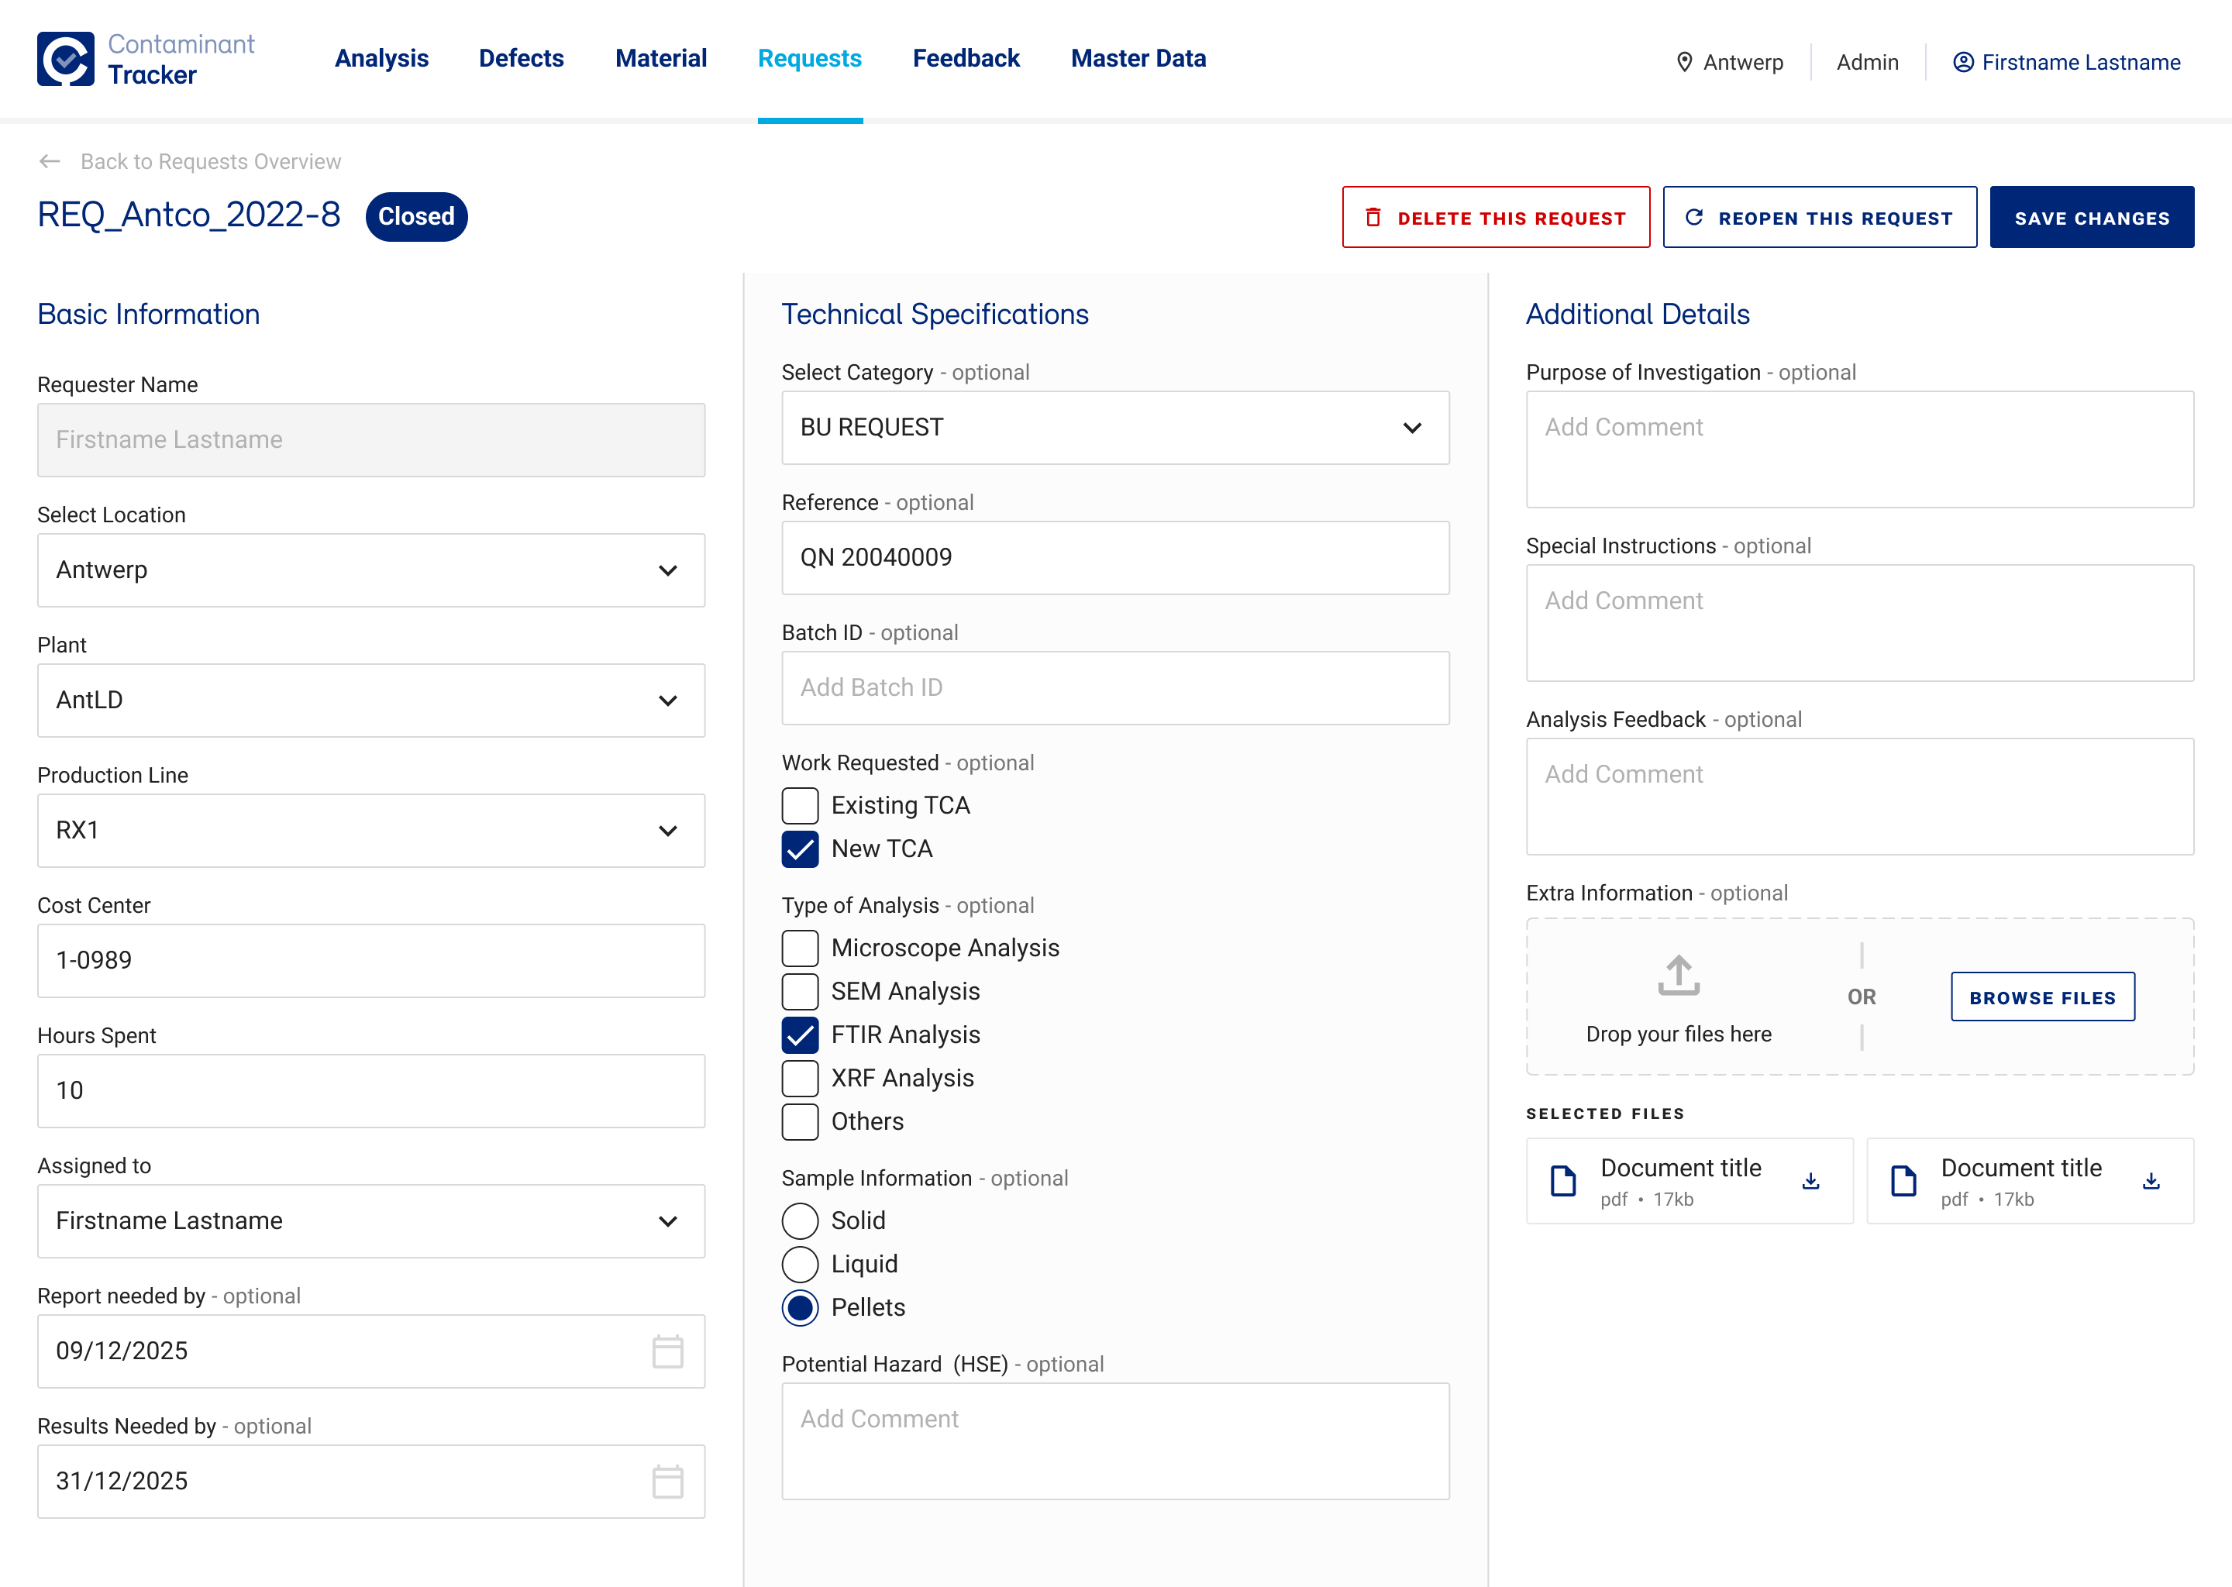Switch to the Defects tab

[521, 59]
